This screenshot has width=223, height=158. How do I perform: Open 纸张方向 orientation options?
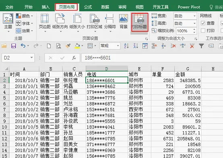pos(60,23)
